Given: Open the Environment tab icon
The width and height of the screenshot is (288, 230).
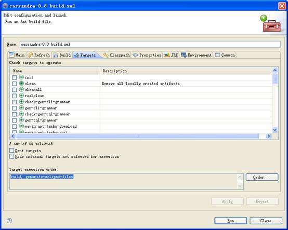Looking at the screenshot, I should point(184,55).
